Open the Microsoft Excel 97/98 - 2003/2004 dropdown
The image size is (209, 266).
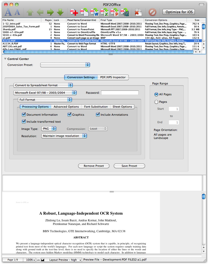[x=45, y=93]
